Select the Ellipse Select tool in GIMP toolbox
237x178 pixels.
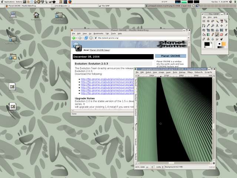pyautogui.click(x=208, y=21)
